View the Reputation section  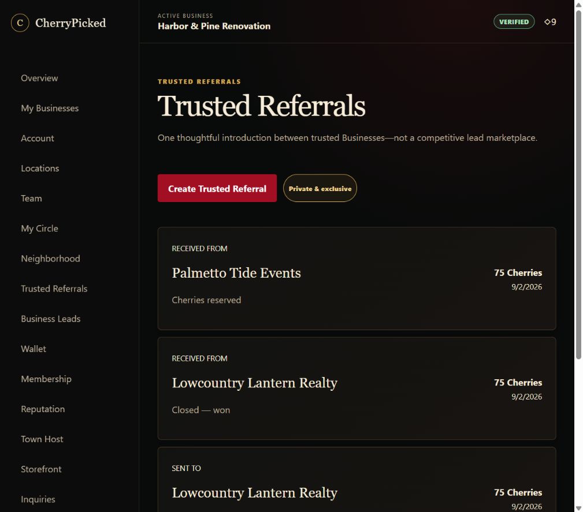click(x=43, y=409)
